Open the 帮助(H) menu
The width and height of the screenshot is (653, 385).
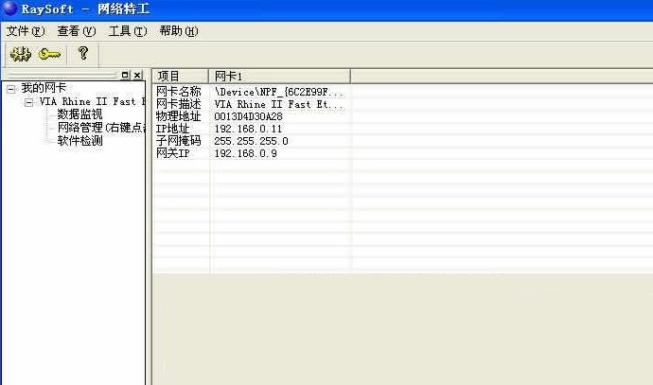(x=179, y=31)
